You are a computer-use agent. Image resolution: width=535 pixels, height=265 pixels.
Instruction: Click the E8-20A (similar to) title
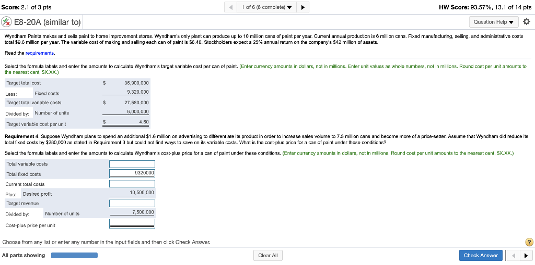[x=48, y=22]
